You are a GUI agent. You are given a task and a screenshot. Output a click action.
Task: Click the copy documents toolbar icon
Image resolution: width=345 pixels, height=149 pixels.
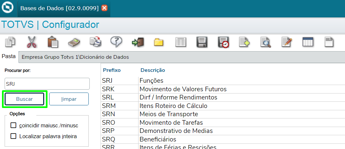(11, 42)
